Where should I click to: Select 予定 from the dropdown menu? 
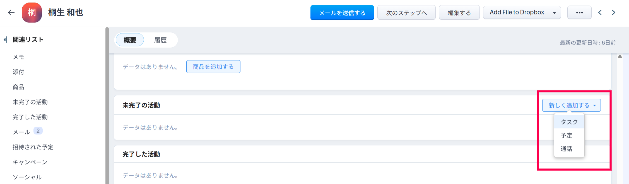[x=566, y=136]
